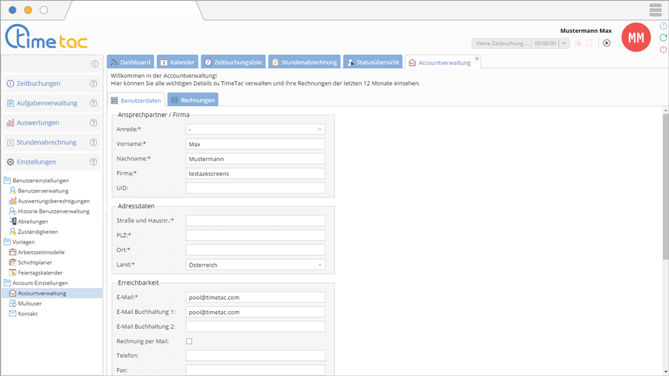Open the MM user avatar
This screenshot has width=669, height=376.
tap(636, 38)
